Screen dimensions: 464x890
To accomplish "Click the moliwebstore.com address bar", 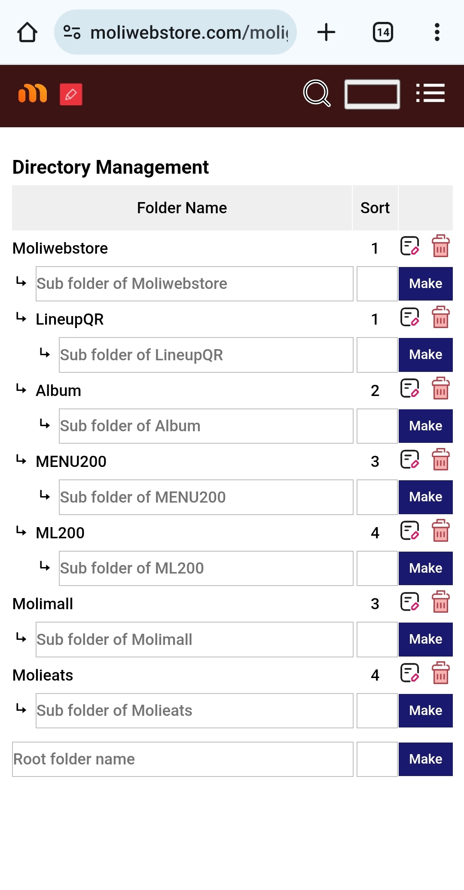I will [175, 32].
